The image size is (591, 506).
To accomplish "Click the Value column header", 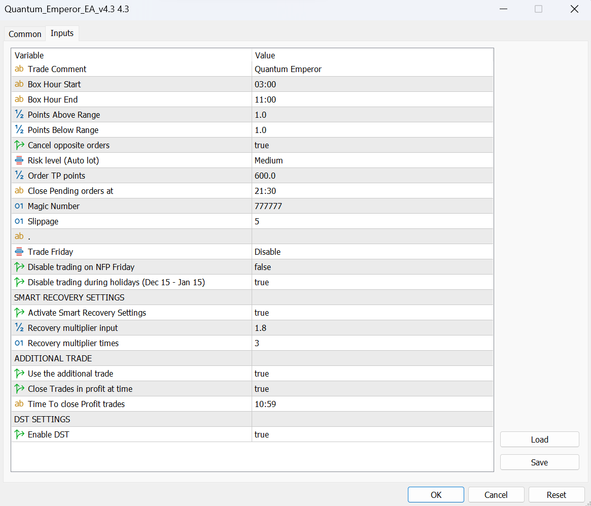I will pyautogui.click(x=372, y=55).
